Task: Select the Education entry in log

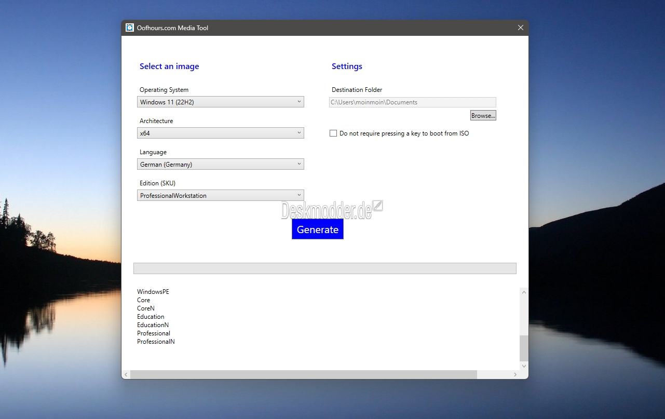Action: (x=151, y=317)
